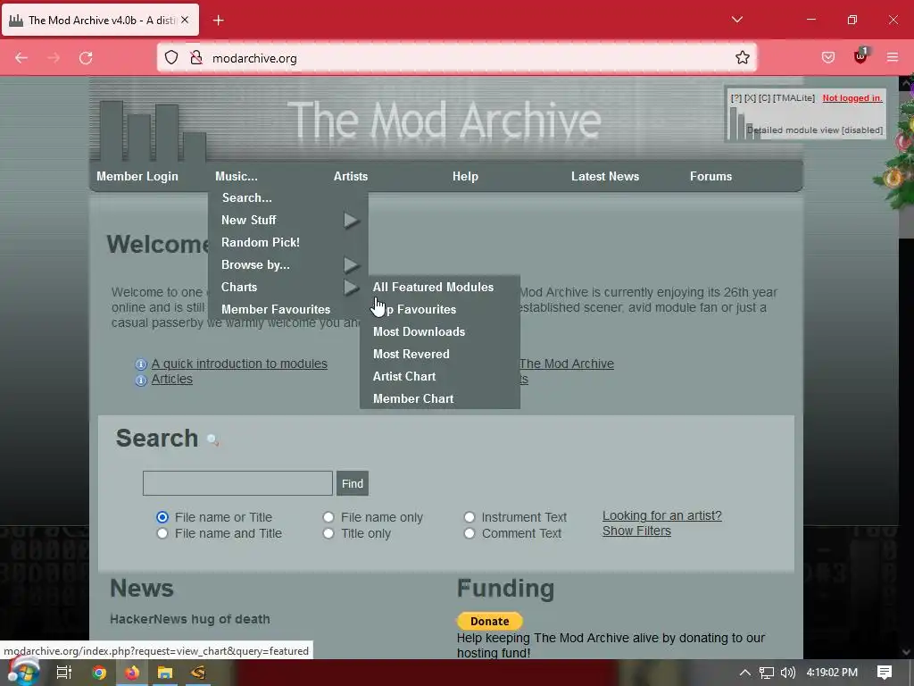Open Forums in navigation bar
914x686 pixels.
710,176
